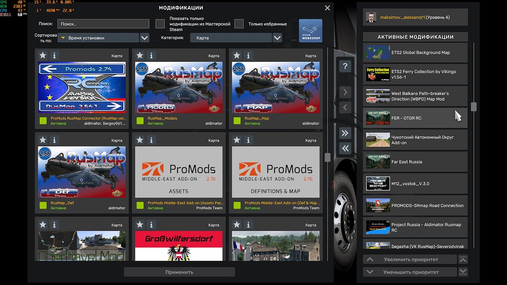Expand sort order chevron button
The height and width of the screenshot is (285, 507).
(145, 38)
